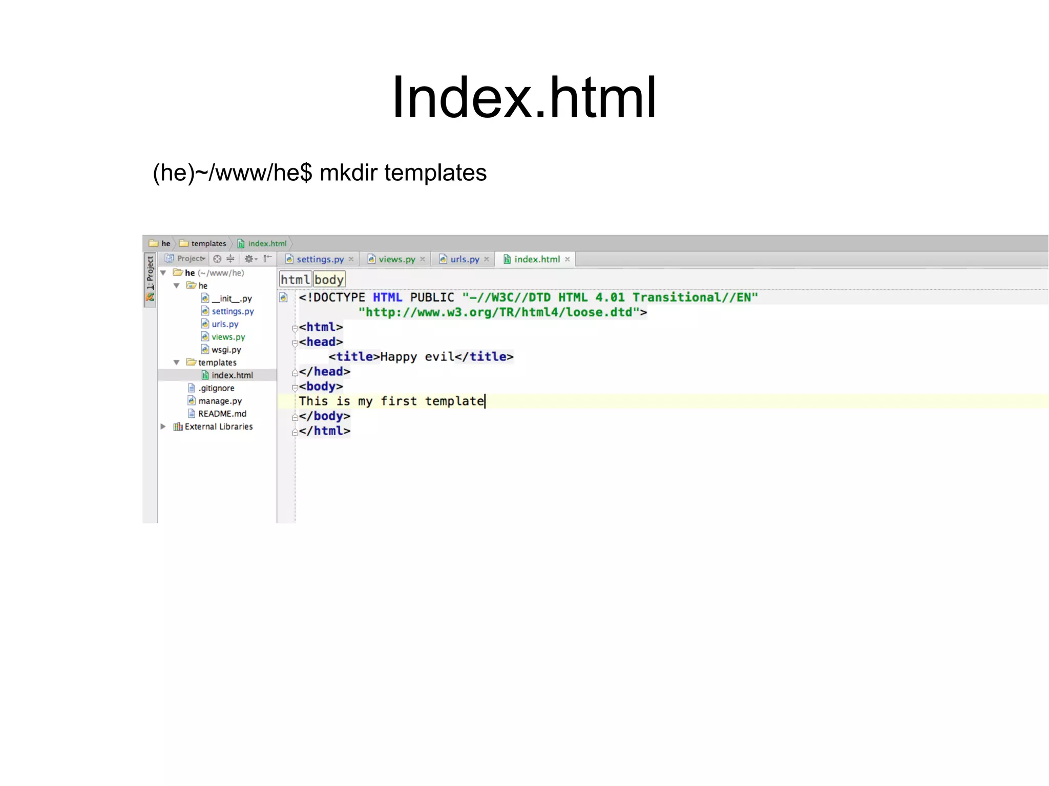Select urls.py in project tree
The height and width of the screenshot is (786, 1049).
tap(220, 324)
